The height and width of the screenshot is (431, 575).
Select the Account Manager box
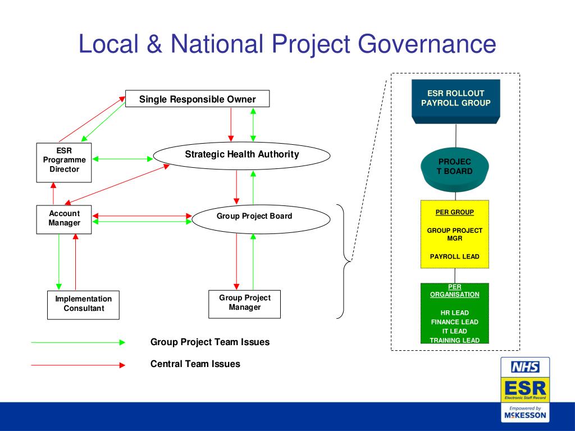point(64,219)
